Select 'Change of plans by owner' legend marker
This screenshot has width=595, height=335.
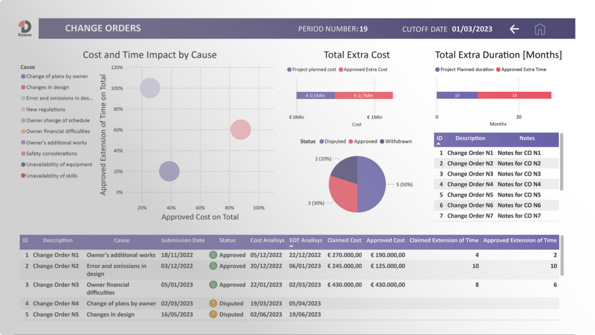click(23, 76)
